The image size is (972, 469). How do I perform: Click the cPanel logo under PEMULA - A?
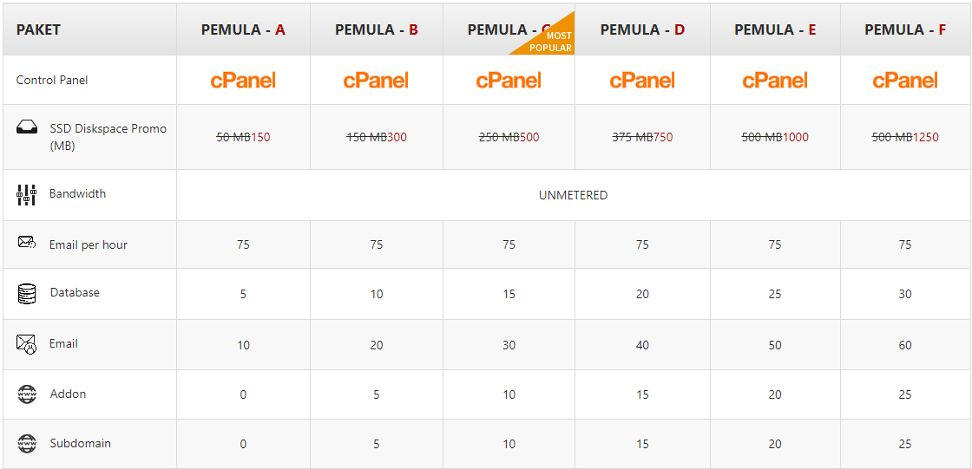(243, 81)
